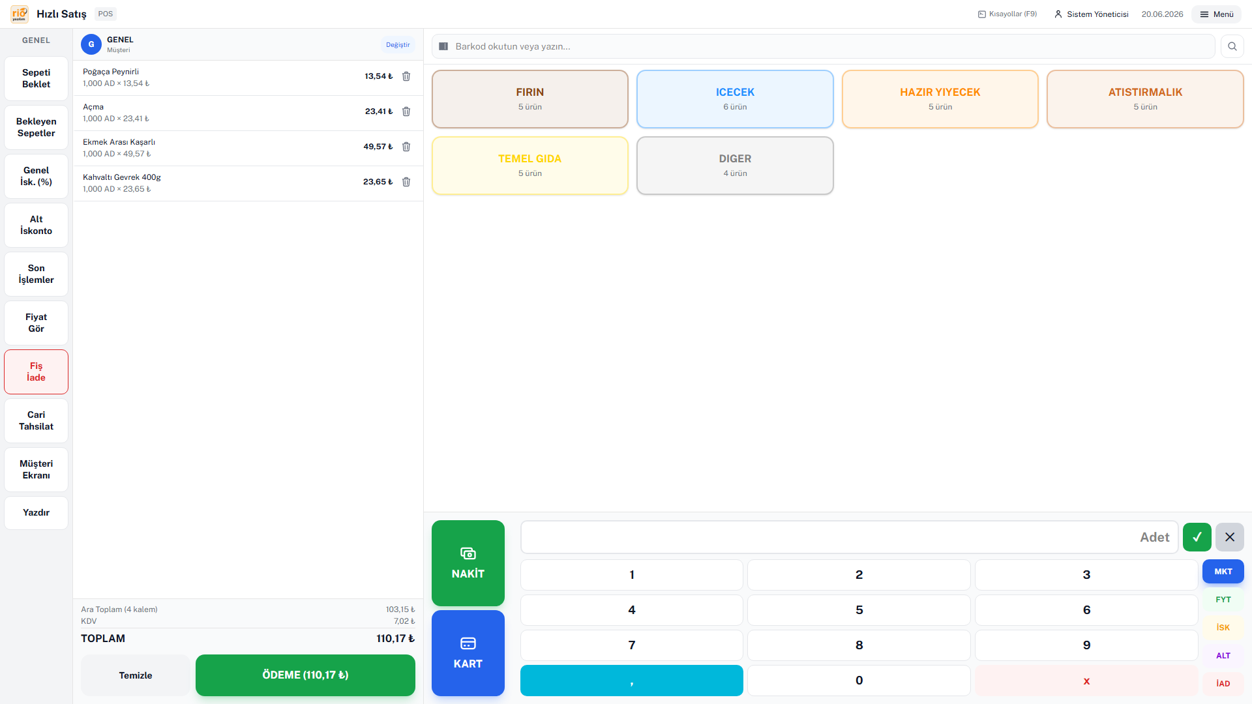
Task: Open the ICECEK category
Action: [735, 99]
